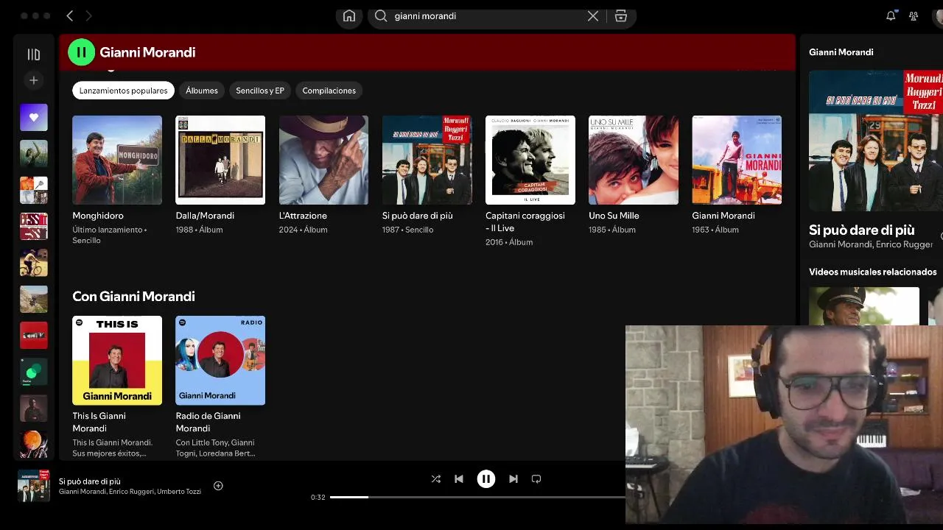Click Dalla/Morandi title link
The height and width of the screenshot is (530, 943).
(x=205, y=216)
